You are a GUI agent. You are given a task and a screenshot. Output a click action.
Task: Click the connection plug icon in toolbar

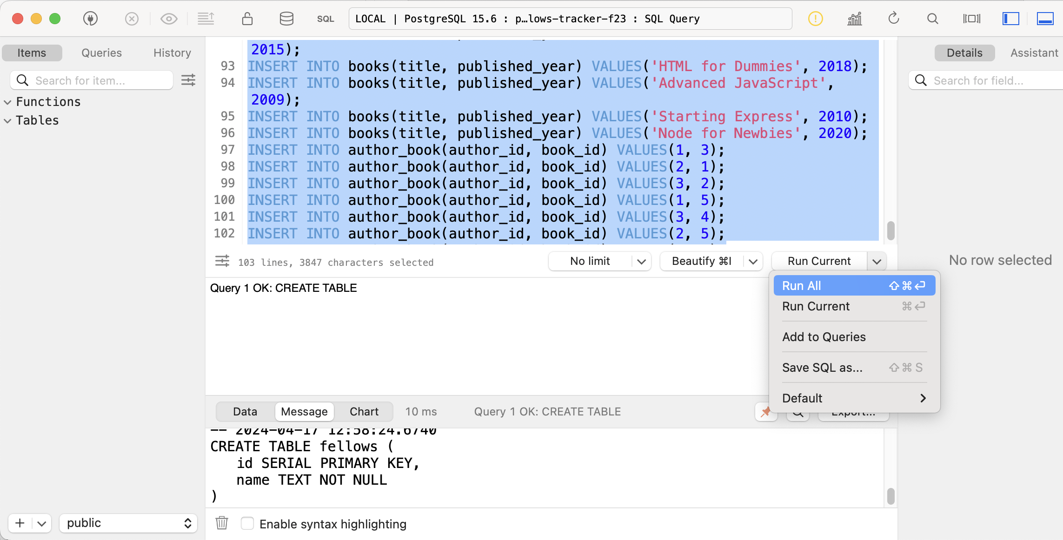point(90,19)
